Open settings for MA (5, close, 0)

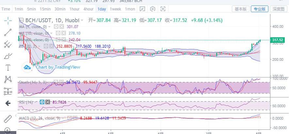click(56, 27)
